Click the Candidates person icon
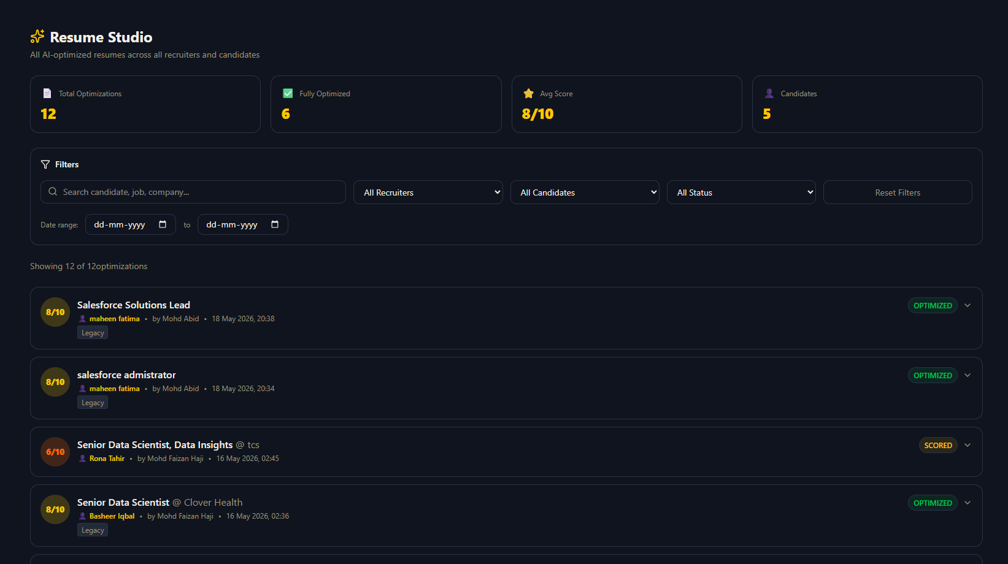The height and width of the screenshot is (564, 1008). [769, 93]
